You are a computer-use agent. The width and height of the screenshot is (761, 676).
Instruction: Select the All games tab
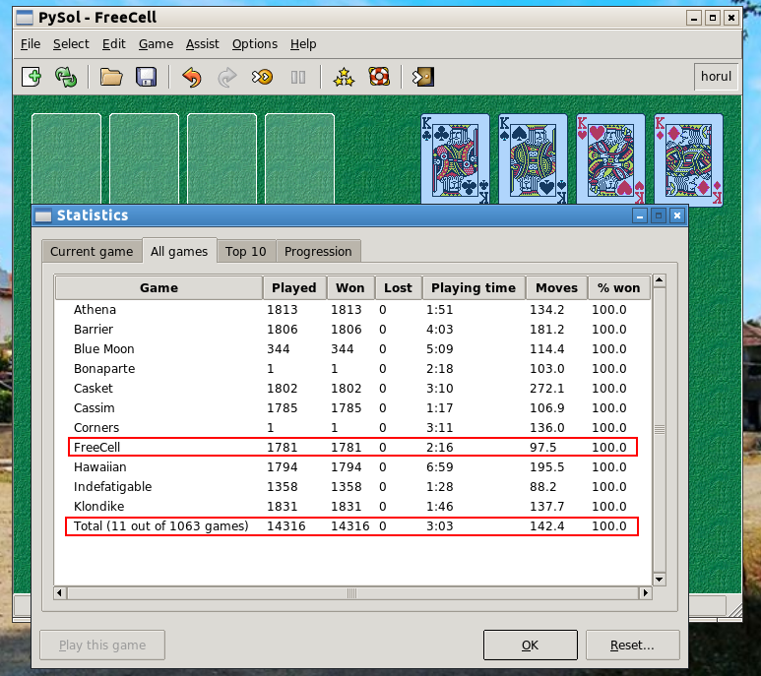[179, 251]
